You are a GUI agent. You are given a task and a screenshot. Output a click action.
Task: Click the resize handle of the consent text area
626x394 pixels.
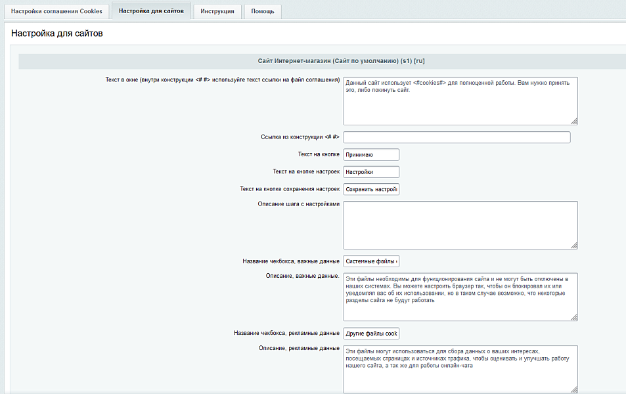pyautogui.click(x=574, y=120)
